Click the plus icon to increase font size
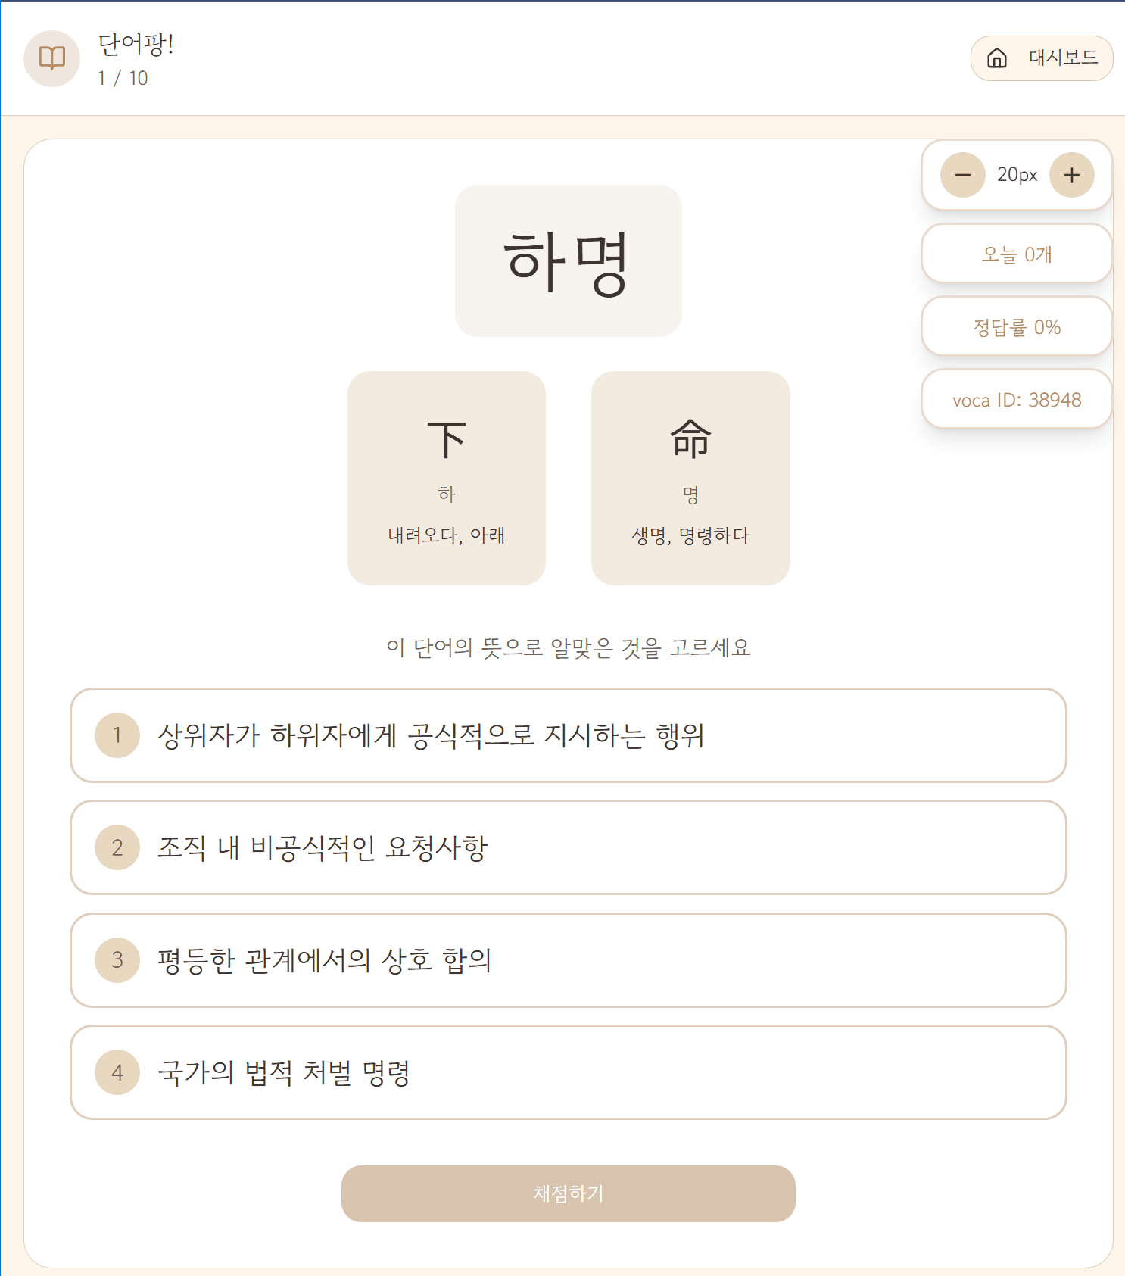Viewport: 1125px width, 1276px height. tap(1071, 175)
